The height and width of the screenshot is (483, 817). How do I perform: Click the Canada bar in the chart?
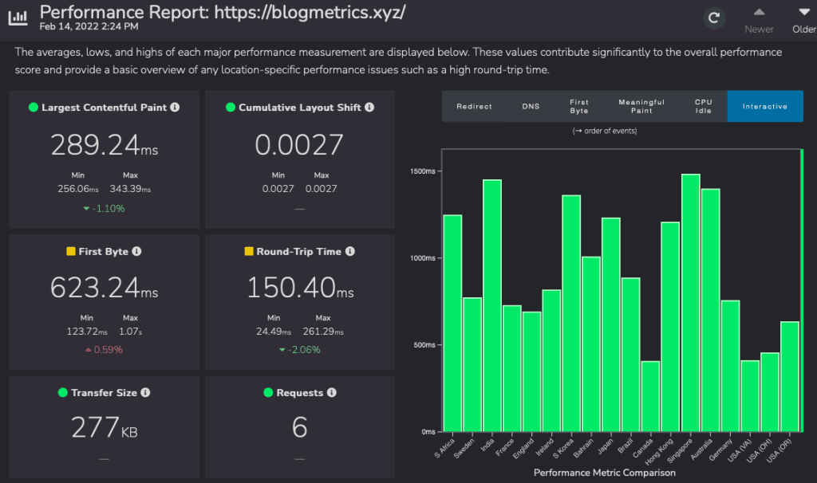(651, 396)
